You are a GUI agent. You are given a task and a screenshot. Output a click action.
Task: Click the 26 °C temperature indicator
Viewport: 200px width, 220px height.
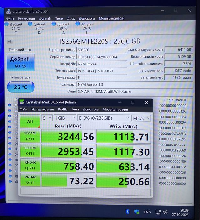pyautogui.click(x=21, y=87)
